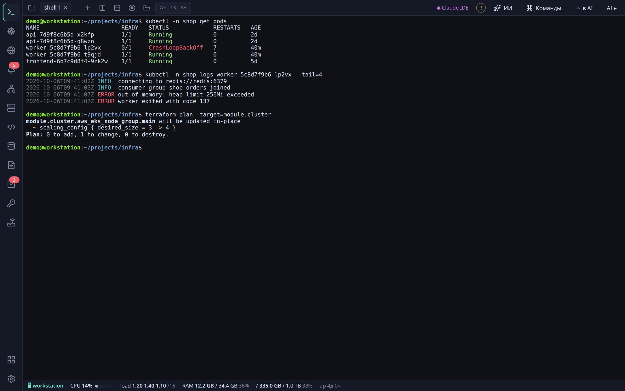Open the terminal panel in sidebar
625x391 pixels.
11,12
